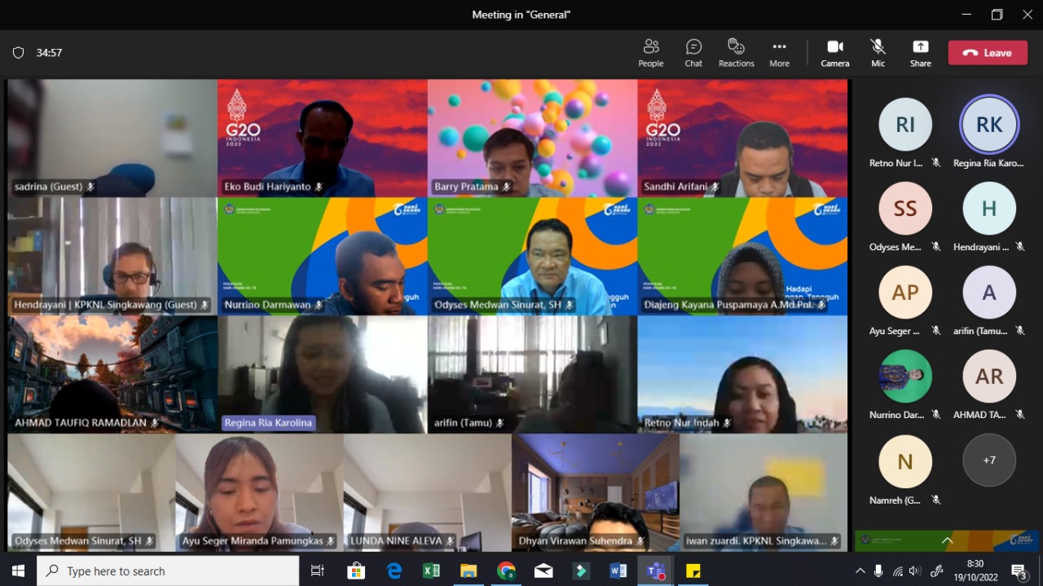Select Retno Nur Indah's video tile
The height and width of the screenshot is (586, 1043).
(x=742, y=374)
